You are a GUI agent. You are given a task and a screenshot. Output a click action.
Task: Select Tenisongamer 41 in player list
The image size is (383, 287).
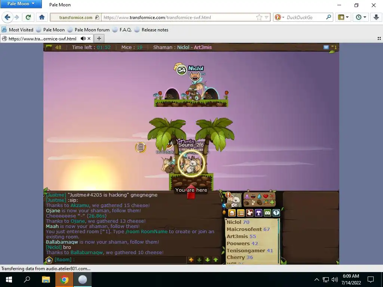click(249, 250)
